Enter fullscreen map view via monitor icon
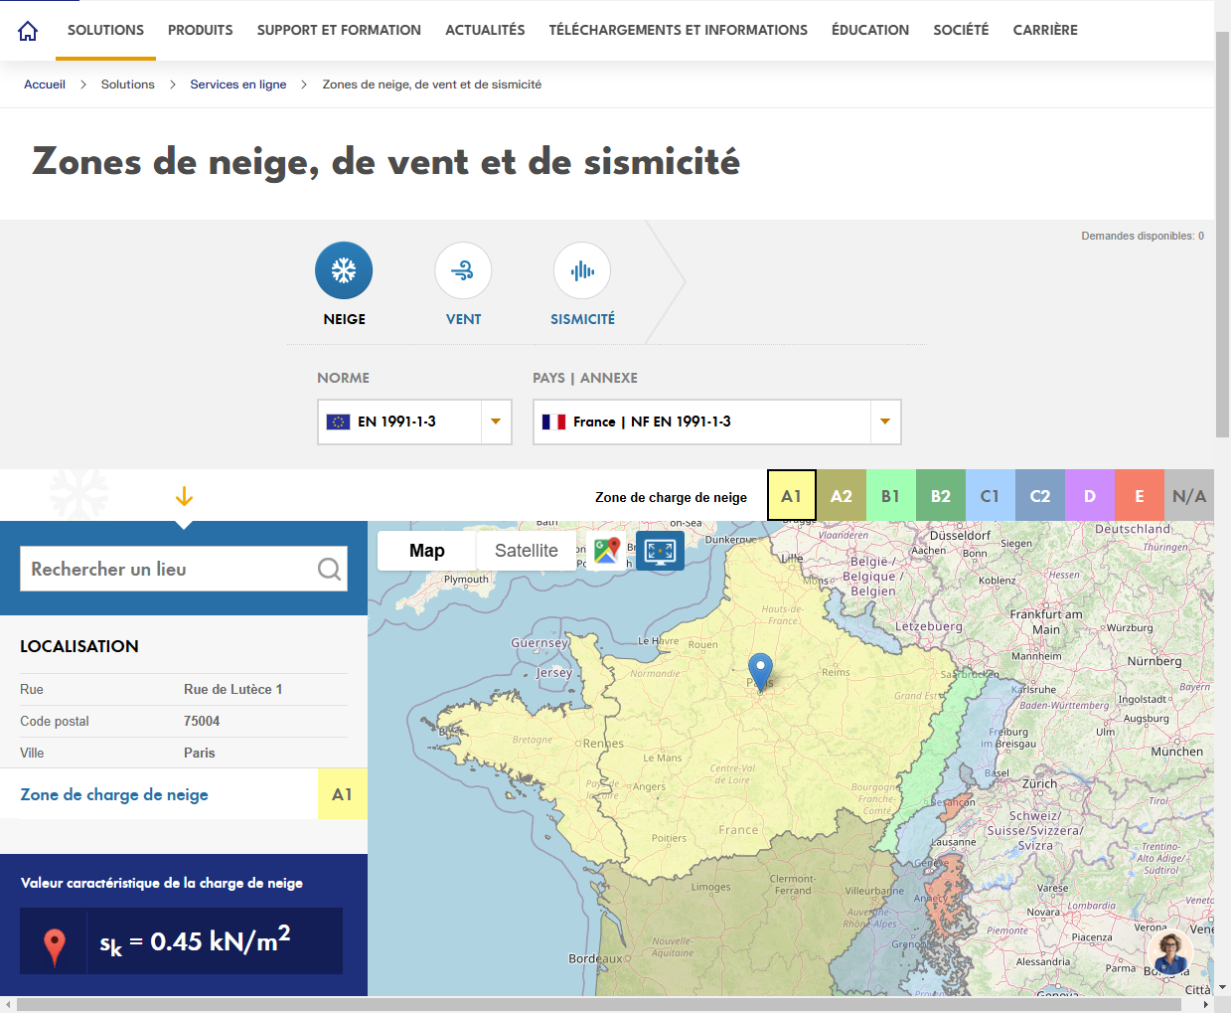Viewport: 1231px width, 1013px height. coord(660,550)
